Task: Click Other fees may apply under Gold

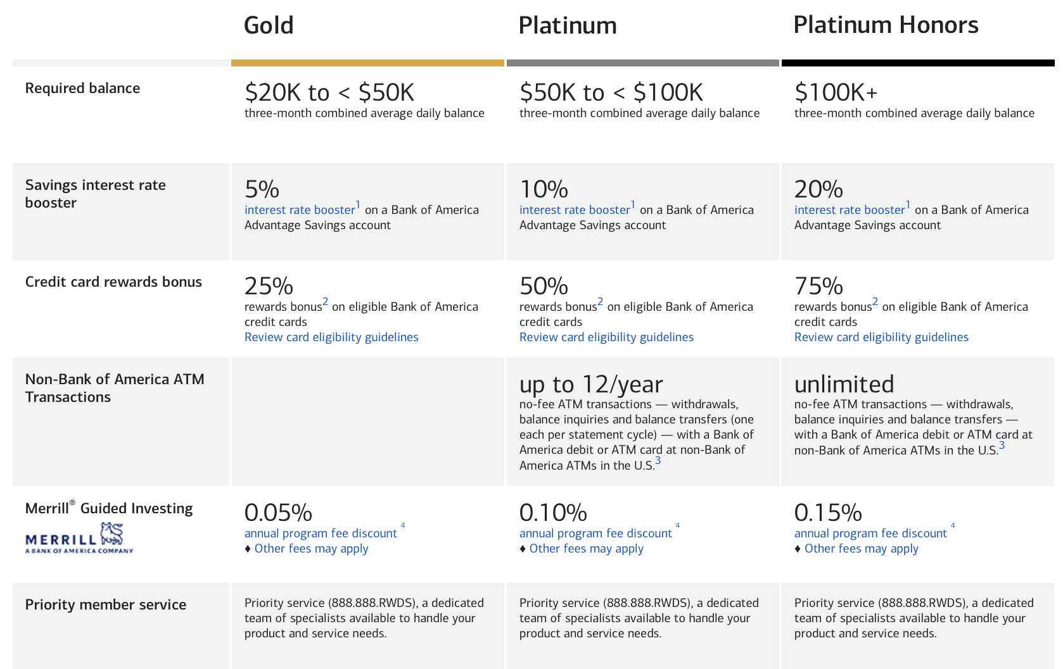Action: pos(311,549)
